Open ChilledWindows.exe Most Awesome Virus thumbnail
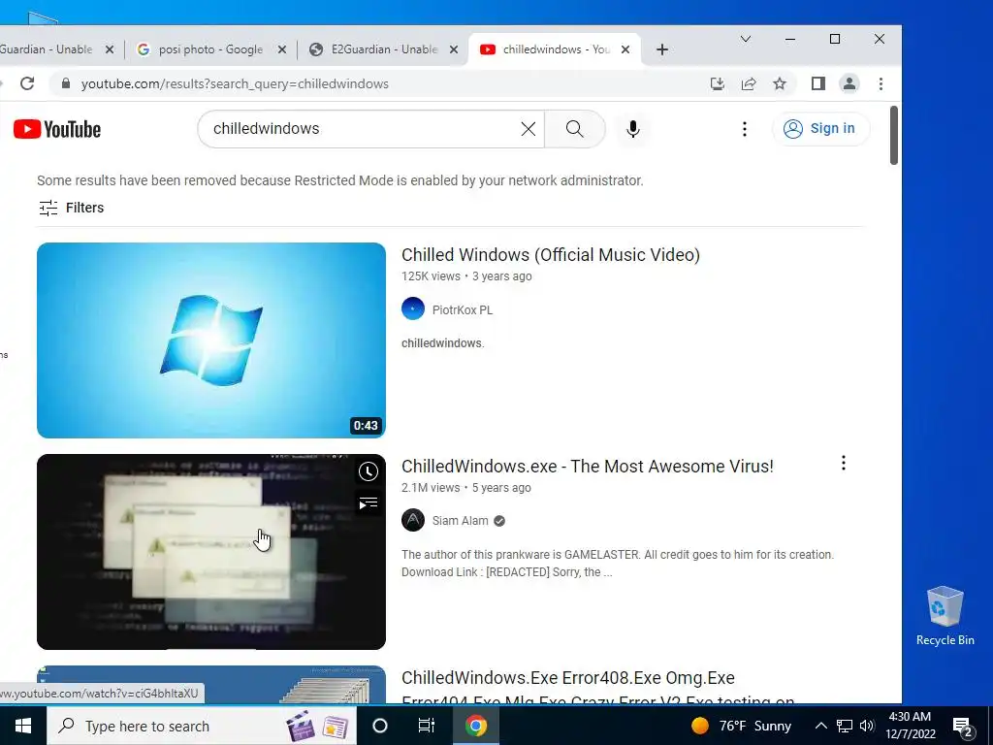Image resolution: width=993 pixels, height=745 pixels. [210, 552]
